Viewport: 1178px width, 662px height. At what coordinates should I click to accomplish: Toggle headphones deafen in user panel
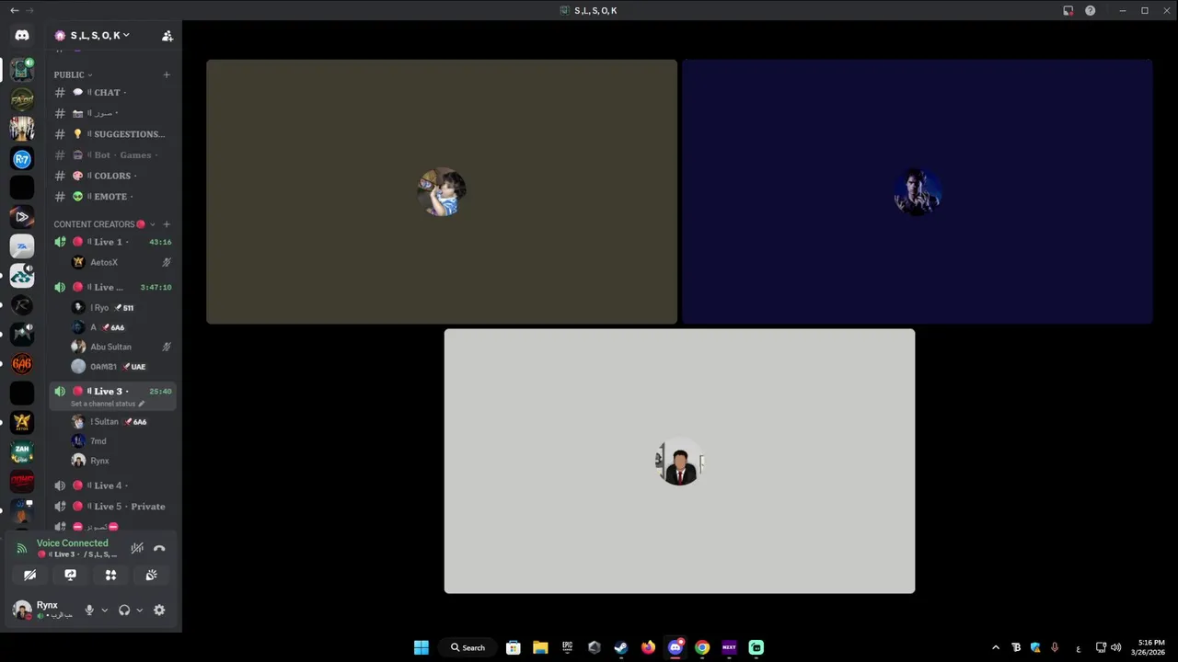tap(124, 610)
